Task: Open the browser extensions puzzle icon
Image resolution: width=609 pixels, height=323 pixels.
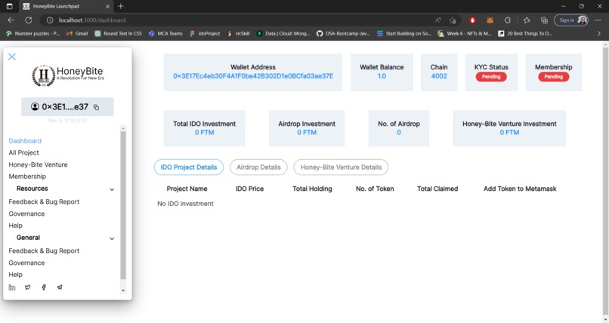Action: pos(508,20)
